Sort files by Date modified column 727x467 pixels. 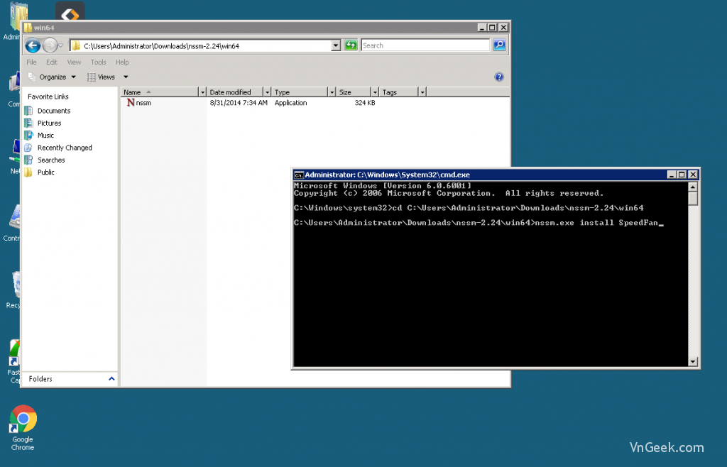tap(236, 92)
